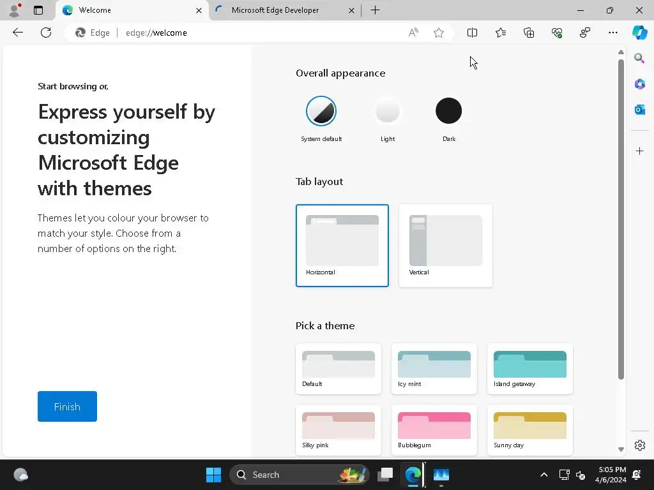Open volume muted tray icon
The height and width of the screenshot is (490, 654).
[x=580, y=475]
